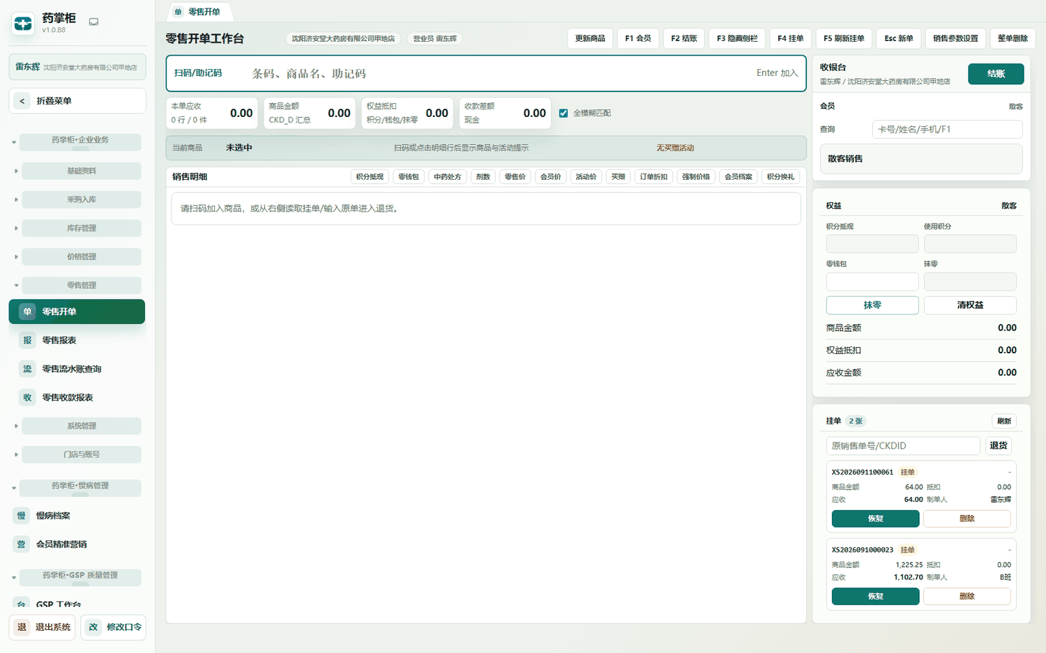Open 零售收款报表 via its 收 icon
The width and height of the screenshot is (1046, 653).
(27, 397)
